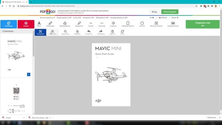Open the Merge PDF menu link
The width and height of the screenshot is (222, 125).
[x=102, y=18]
